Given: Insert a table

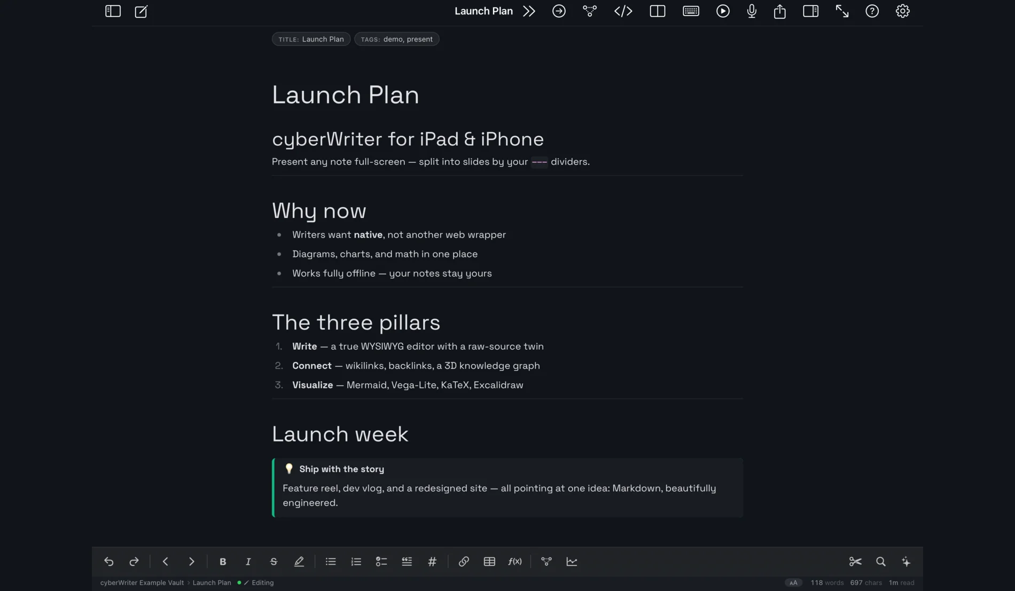Looking at the screenshot, I should [489, 562].
